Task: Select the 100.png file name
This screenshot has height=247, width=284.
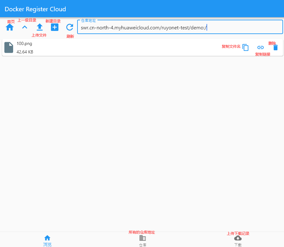Action: click(24, 44)
